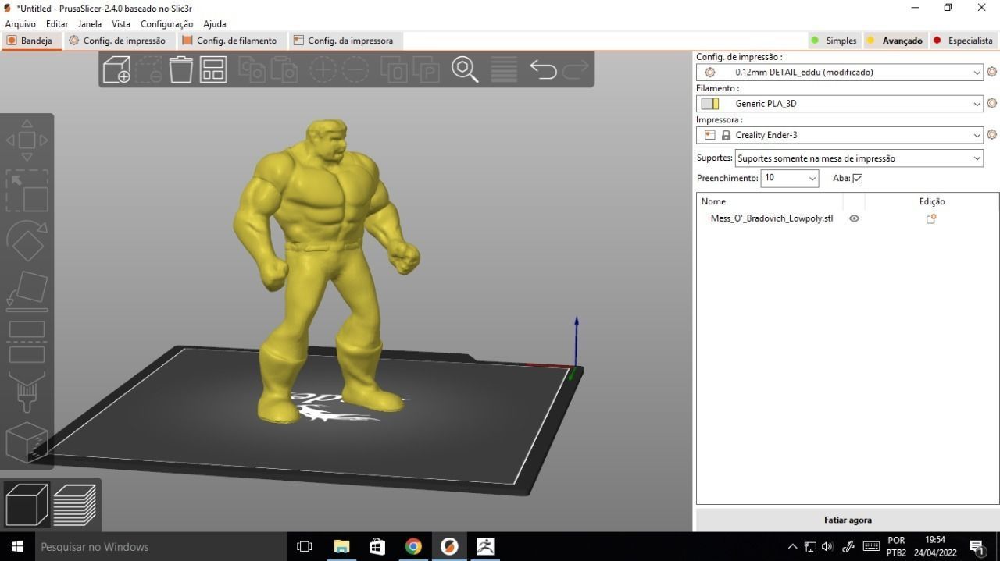This screenshot has width=1000, height=561.
Task: Open the print config profile dropdown
Action: pyautogui.click(x=840, y=72)
